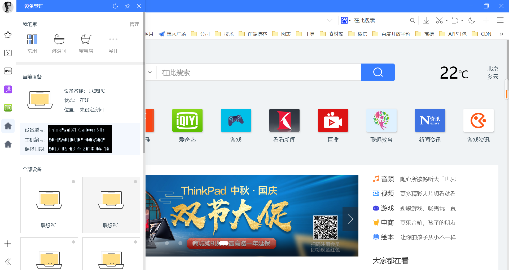Open the 技术 bookmark folder
Image resolution: width=509 pixels, height=270 pixels.
[x=224, y=34]
